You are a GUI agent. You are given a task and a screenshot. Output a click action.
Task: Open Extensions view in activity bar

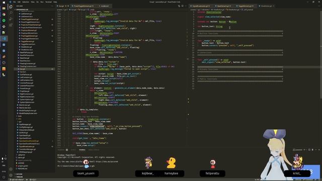(x=11, y=25)
